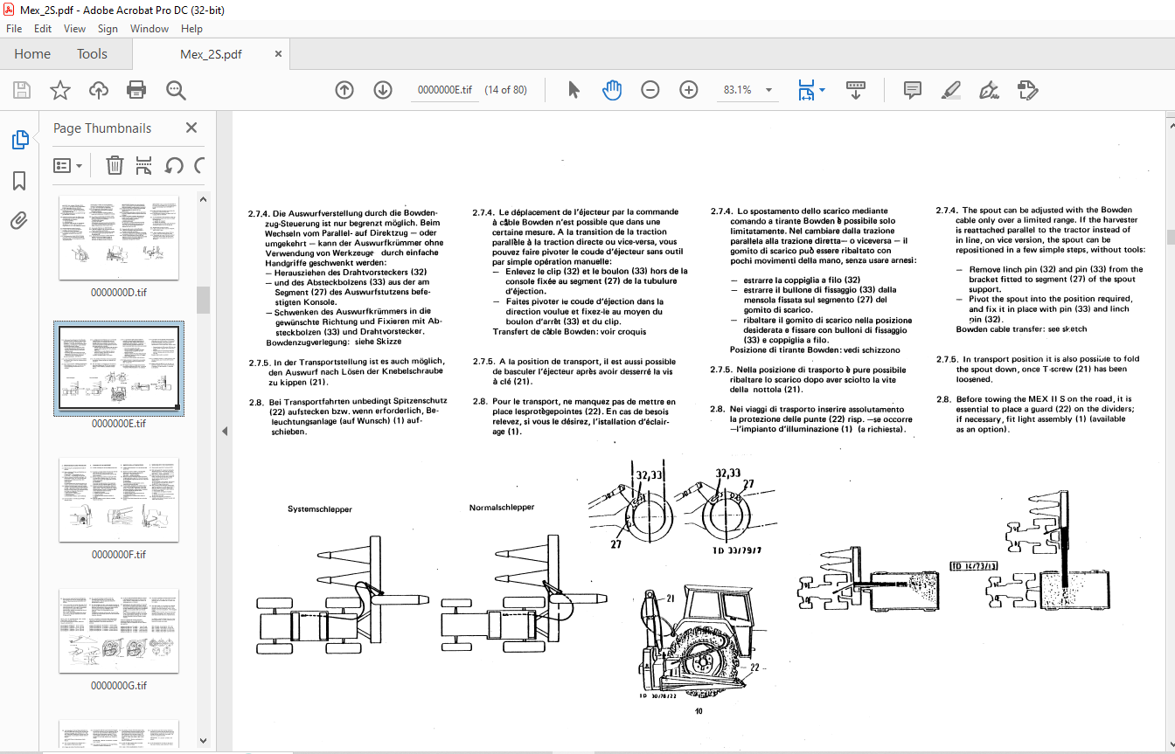Switch to the Tools tab
The width and height of the screenshot is (1175, 754).
point(92,54)
